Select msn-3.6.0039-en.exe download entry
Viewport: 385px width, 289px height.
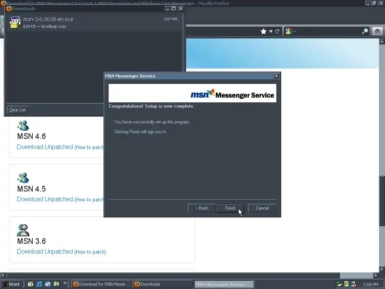pos(94,22)
